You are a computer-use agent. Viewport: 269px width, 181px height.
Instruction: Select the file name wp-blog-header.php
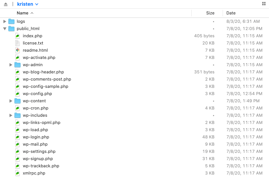pos(43,72)
